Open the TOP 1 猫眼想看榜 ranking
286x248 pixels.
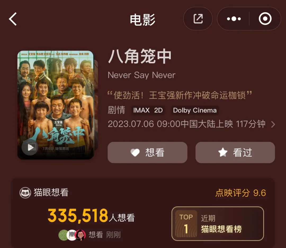pyautogui.click(x=218, y=224)
